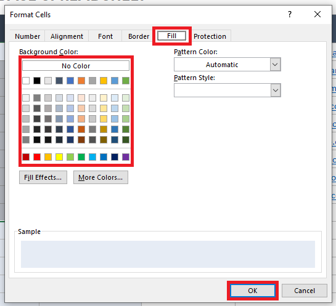Open the Alignment tab
This screenshot has width=336, height=306.
coord(67,36)
